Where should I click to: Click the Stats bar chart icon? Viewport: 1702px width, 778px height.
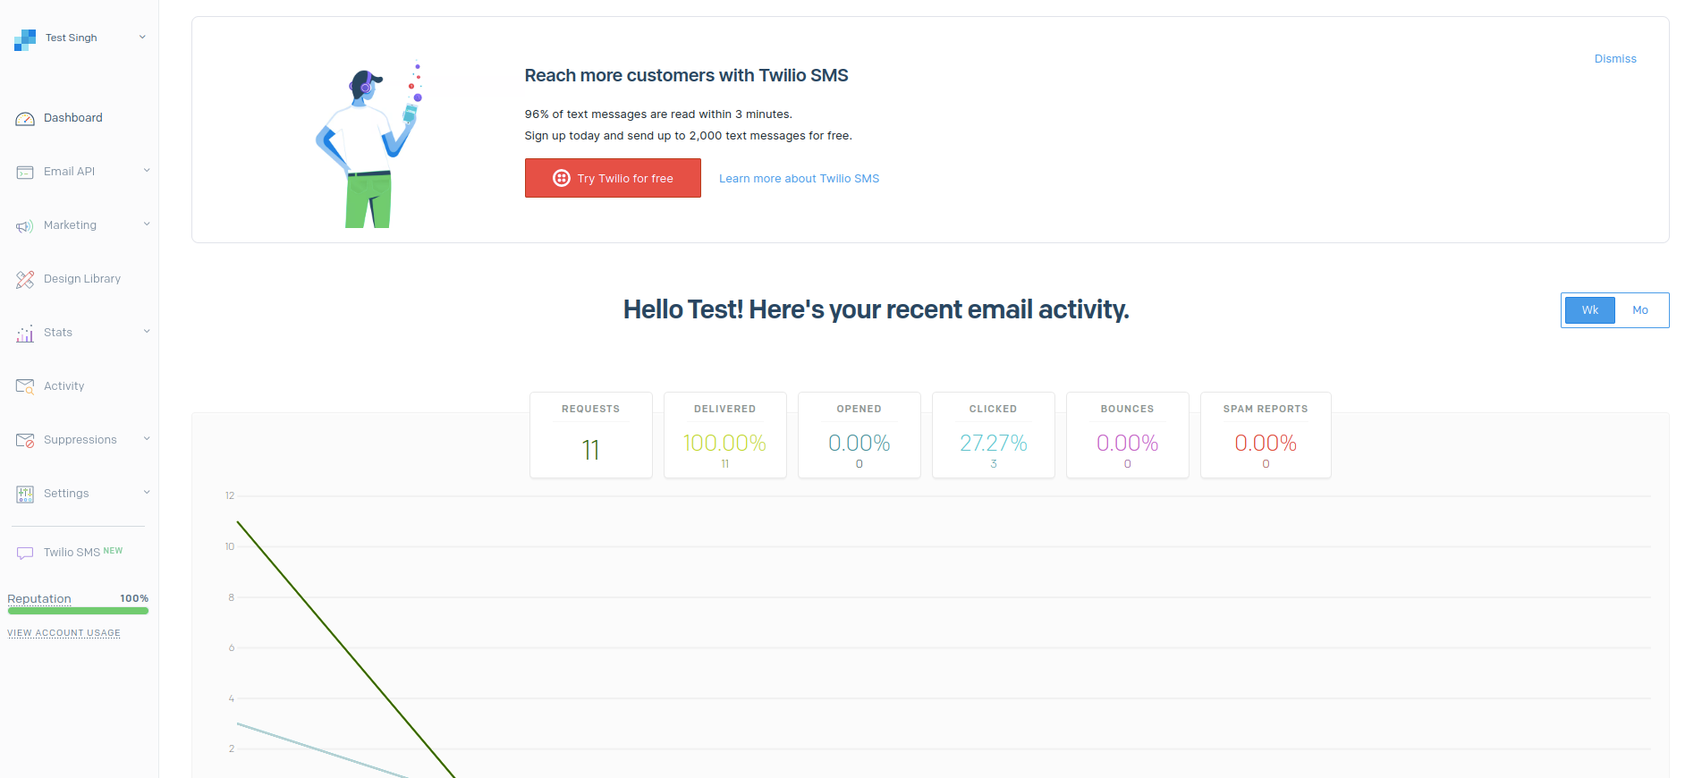pyautogui.click(x=25, y=334)
